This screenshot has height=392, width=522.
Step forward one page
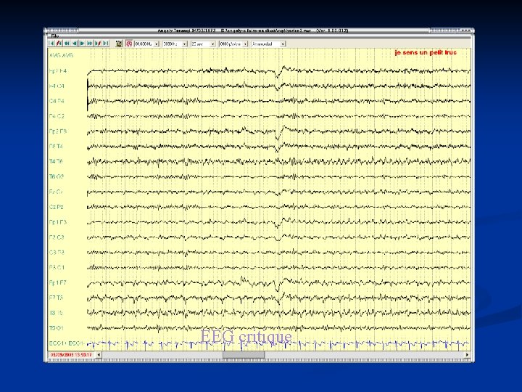coord(82,44)
